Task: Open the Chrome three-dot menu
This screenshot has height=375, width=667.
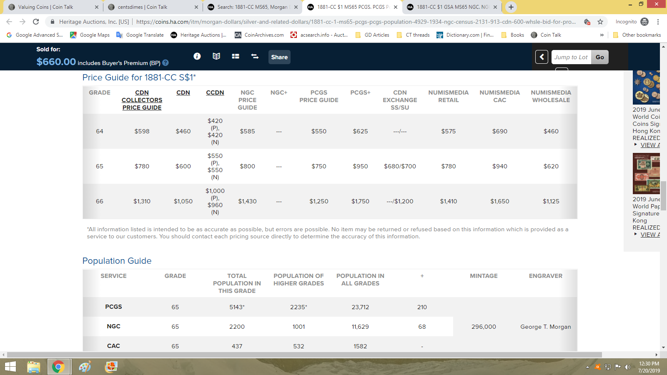Action: (x=658, y=22)
